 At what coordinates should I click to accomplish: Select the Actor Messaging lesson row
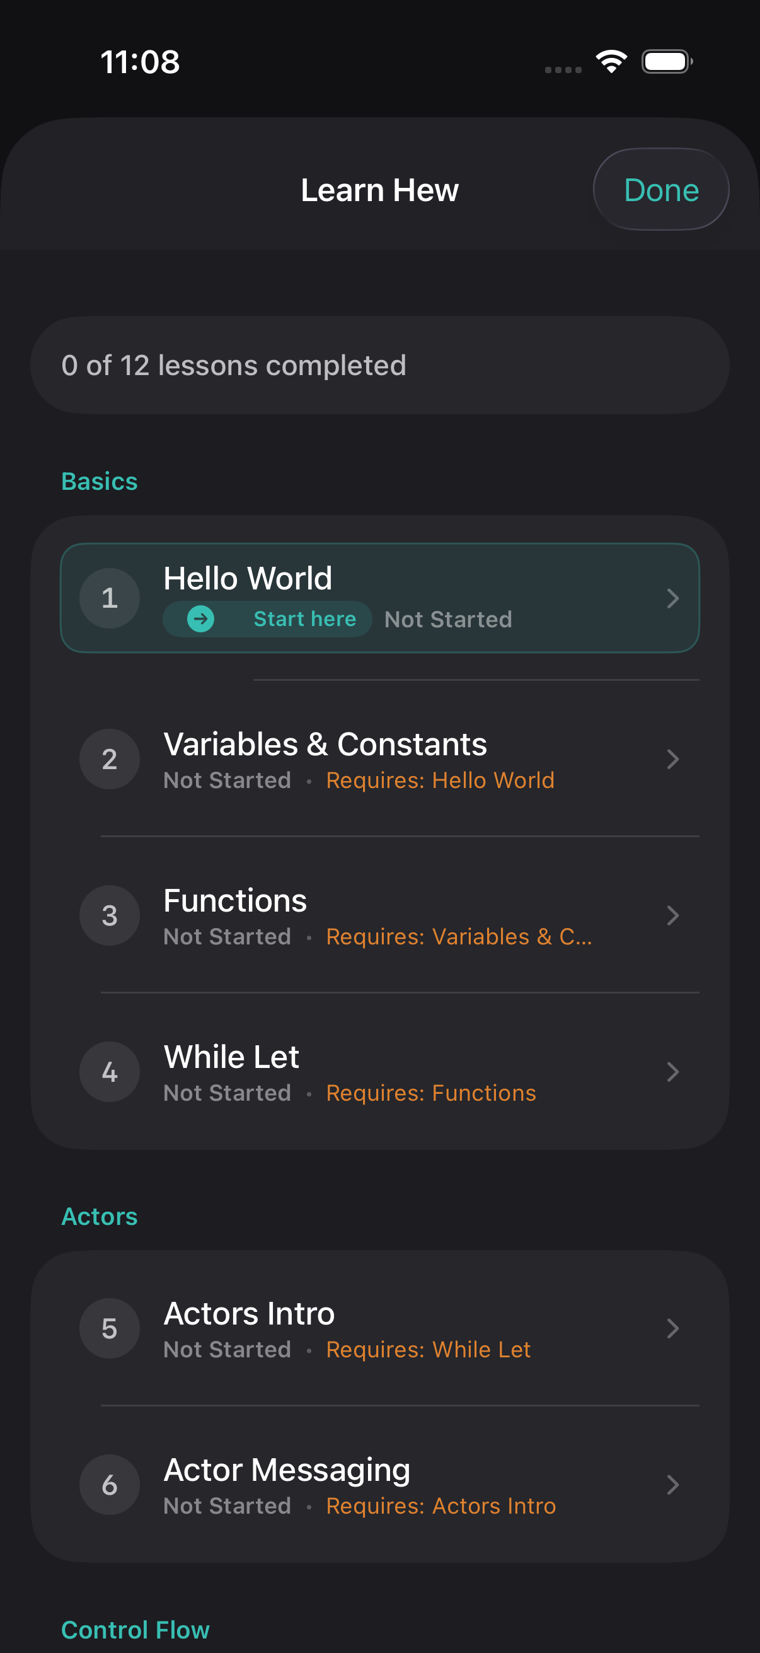(379, 1484)
